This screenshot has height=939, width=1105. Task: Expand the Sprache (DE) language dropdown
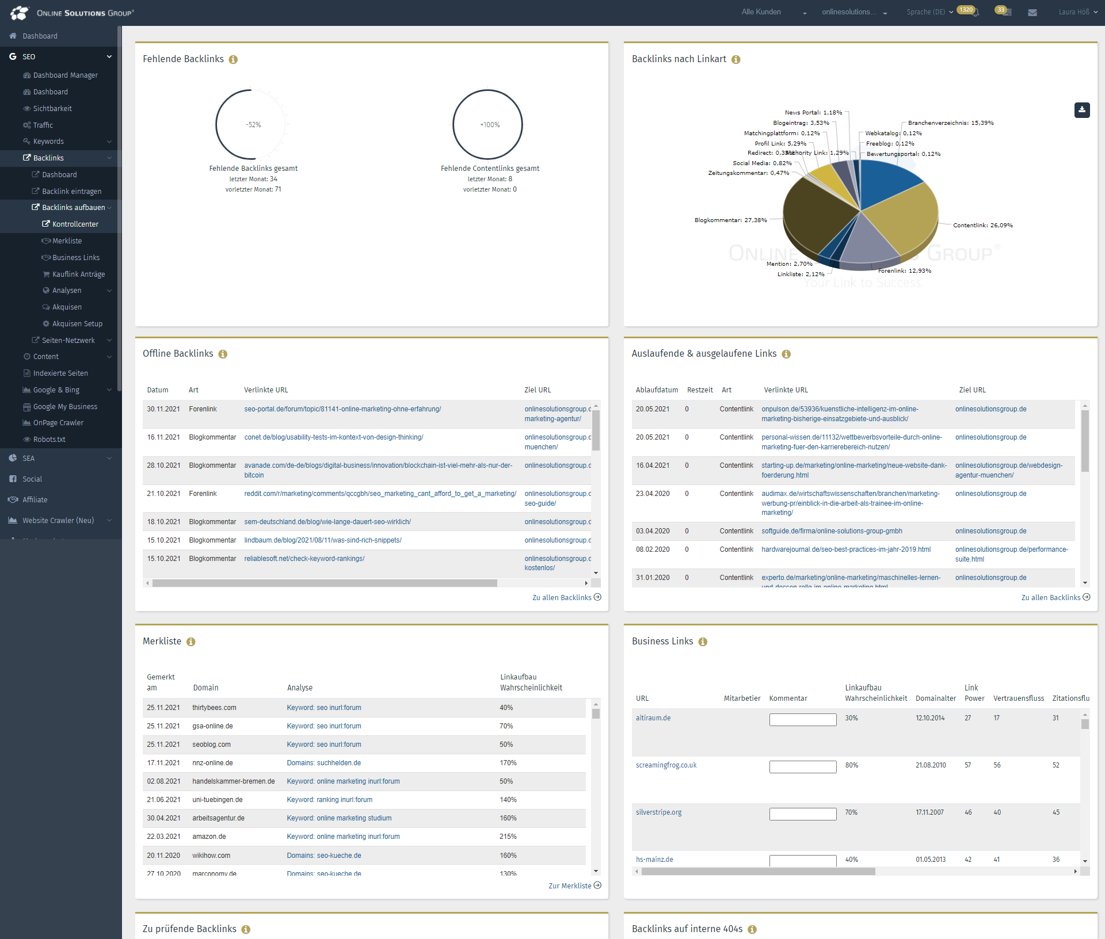(950, 12)
